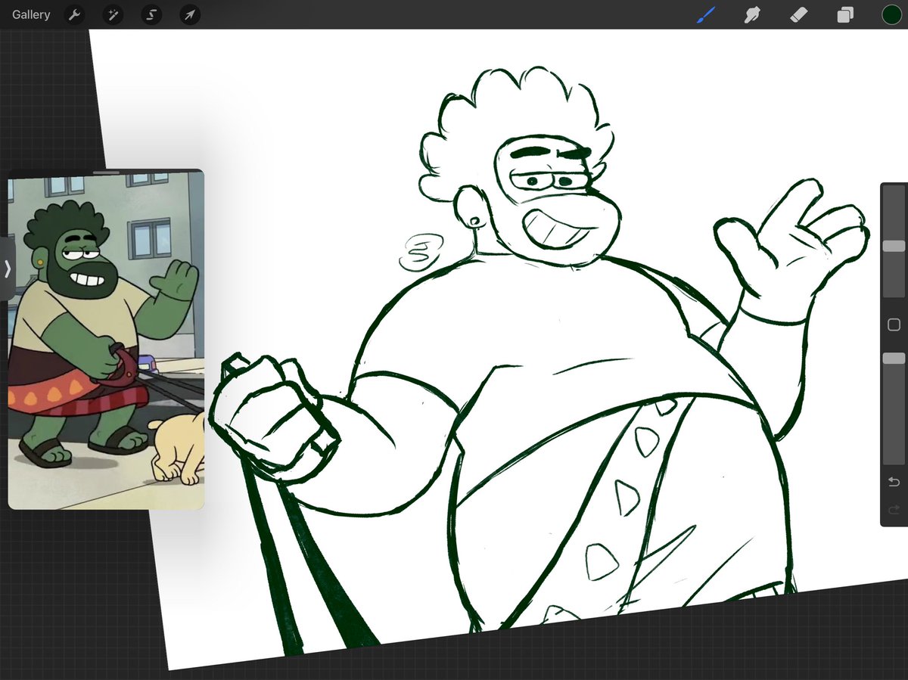The width and height of the screenshot is (908, 680).
Task: Open the Adjustments magic wand menu
Action: pyautogui.click(x=113, y=14)
